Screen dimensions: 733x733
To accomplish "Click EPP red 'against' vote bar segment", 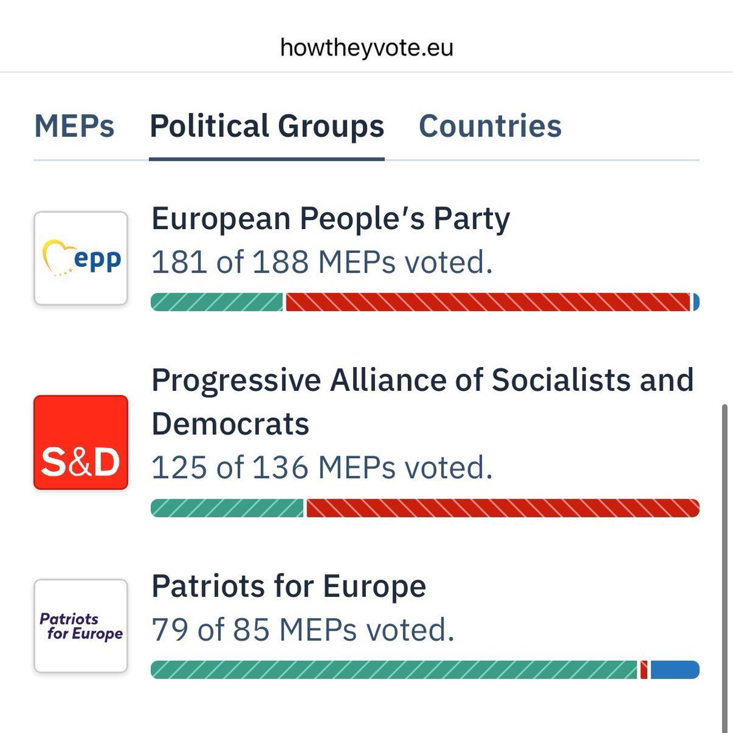I will click(x=488, y=302).
